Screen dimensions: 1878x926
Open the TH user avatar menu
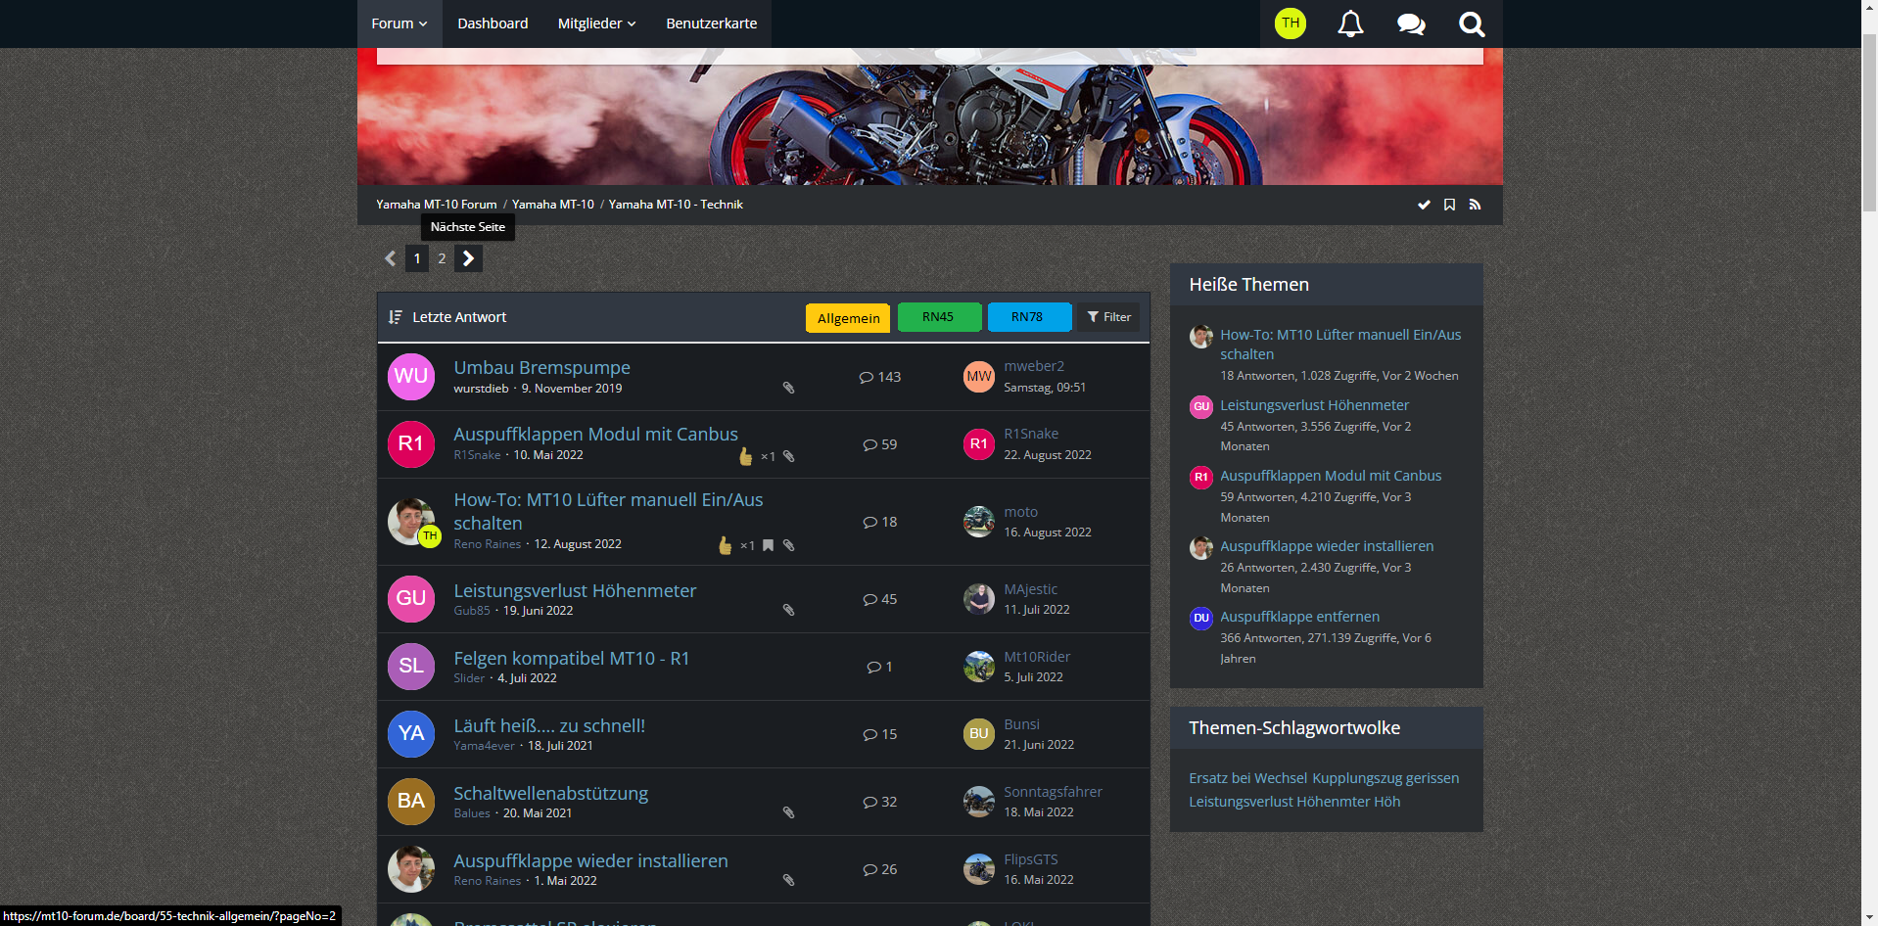click(1290, 23)
